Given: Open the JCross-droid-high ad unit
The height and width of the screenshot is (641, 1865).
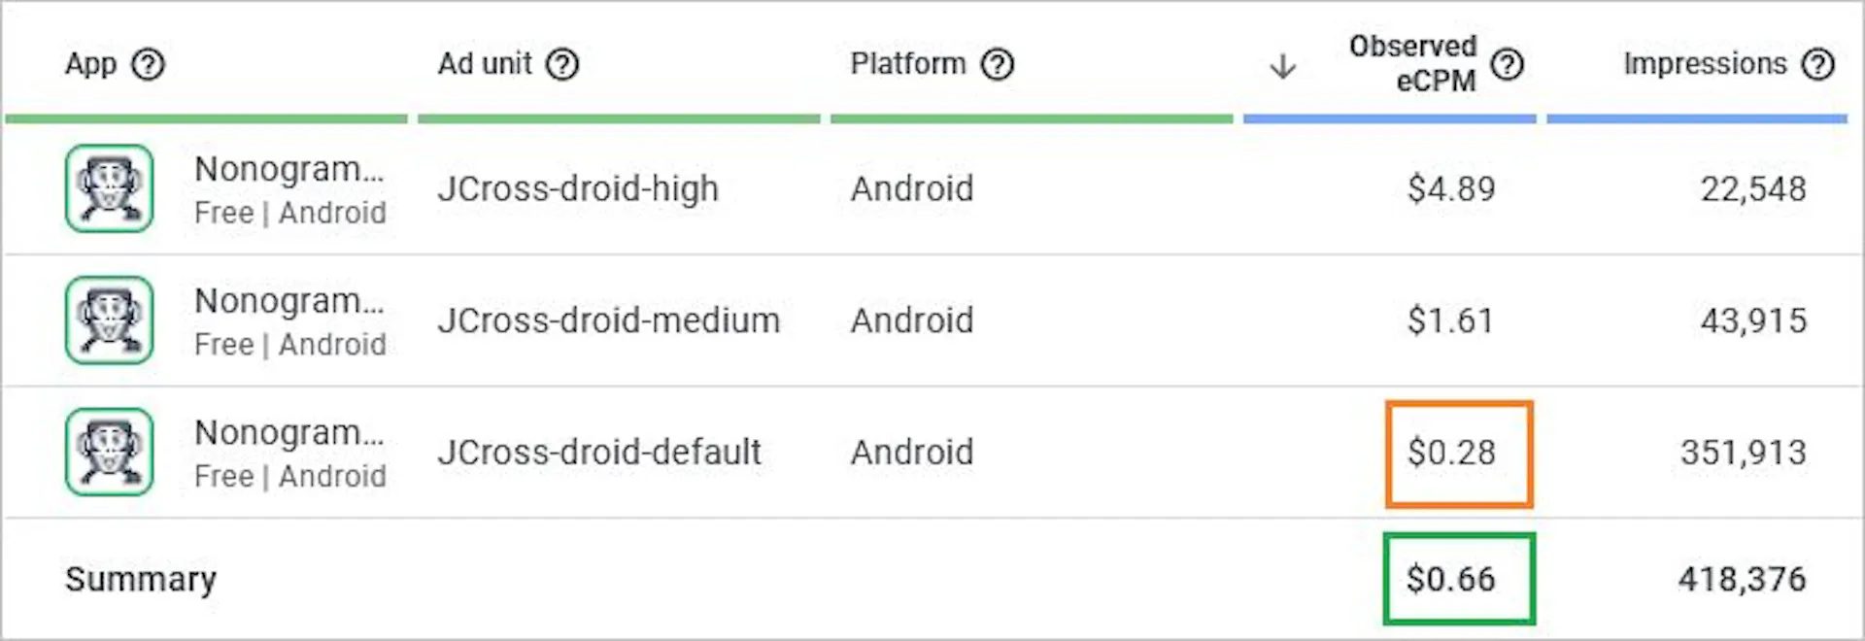Looking at the screenshot, I should pos(578,188).
